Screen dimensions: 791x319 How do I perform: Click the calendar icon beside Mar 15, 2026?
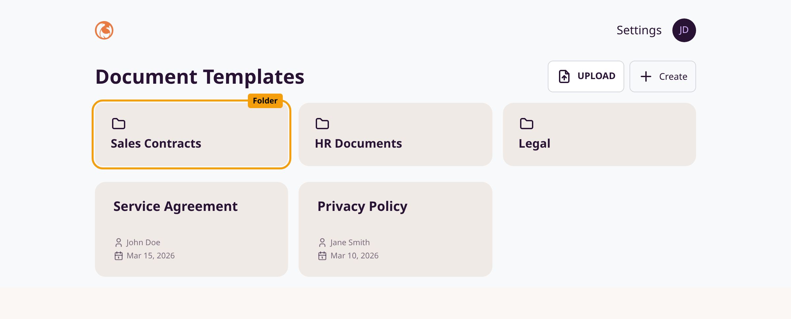coord(119,256)
